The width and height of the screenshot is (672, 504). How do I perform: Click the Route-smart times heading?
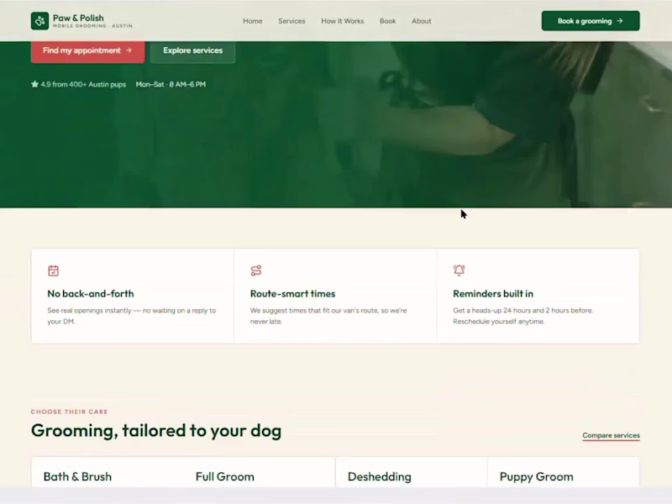point(292,293)
